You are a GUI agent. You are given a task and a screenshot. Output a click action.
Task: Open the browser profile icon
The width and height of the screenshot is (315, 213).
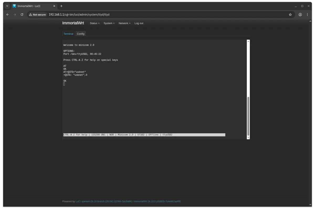point(300,15)
